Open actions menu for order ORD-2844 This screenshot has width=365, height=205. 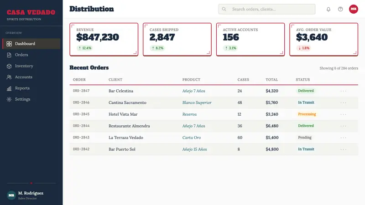344,126
